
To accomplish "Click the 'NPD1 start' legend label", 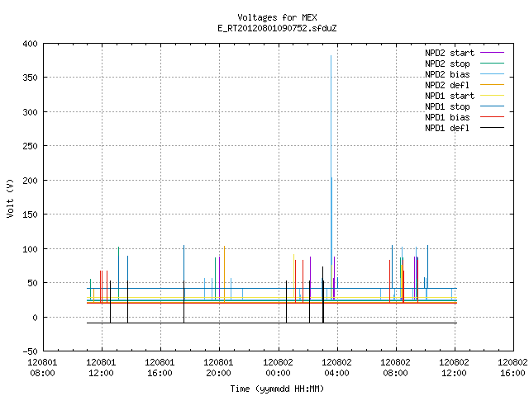I will [x=450, y=96].
